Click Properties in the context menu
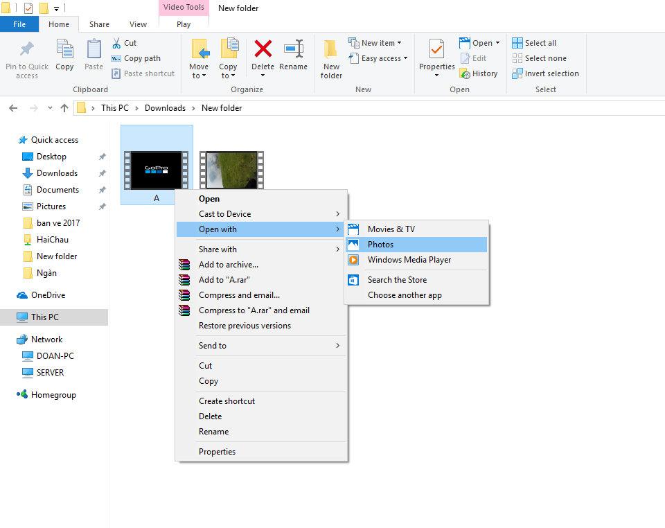 click(x=217, y=452)
